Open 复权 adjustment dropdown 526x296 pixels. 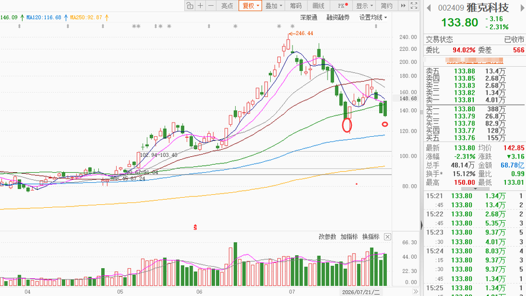click(250, 5)
